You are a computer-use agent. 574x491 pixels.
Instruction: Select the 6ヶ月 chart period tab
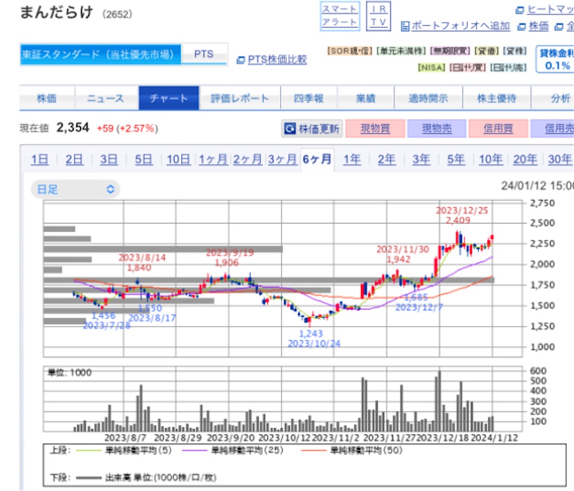317,160
